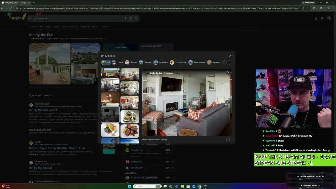Open the red kitchen bar stools thumbnail

coord(129,102)
